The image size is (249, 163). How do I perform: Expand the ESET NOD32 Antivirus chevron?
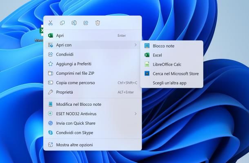pyautogui.click(x=136, y=114)
